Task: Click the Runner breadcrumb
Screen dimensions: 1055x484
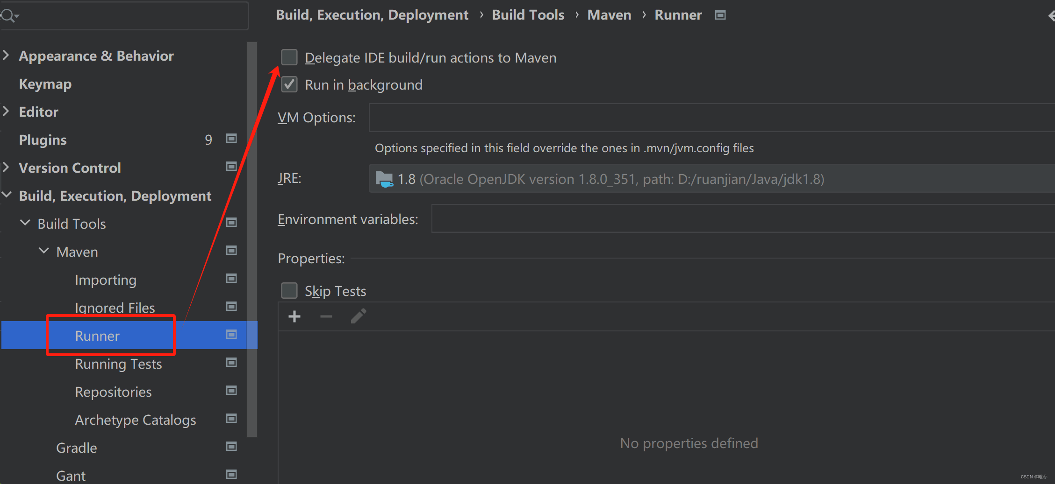Action: [x=678, y=15]
